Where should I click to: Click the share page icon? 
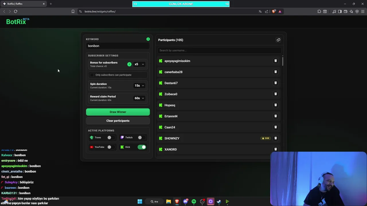(x=267, y=11)
